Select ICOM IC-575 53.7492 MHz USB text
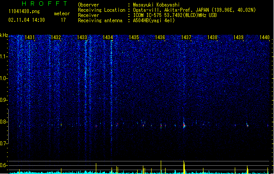 pos(175,15)
